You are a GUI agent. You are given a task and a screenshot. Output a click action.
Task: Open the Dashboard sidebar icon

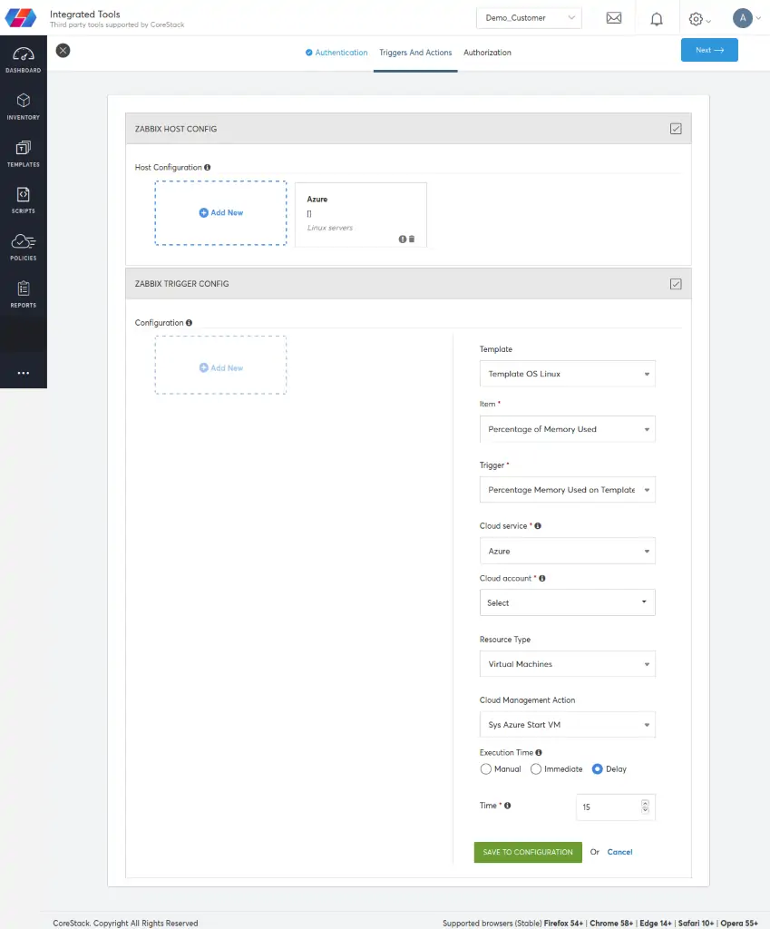click(x=23, y=60)
